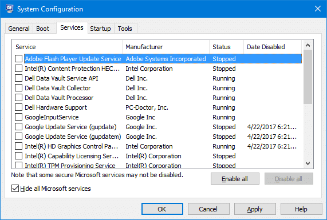327x220 pixels.
Task: Sort by the Service column header
Action: pyautogui.click(x=68, y=47)
